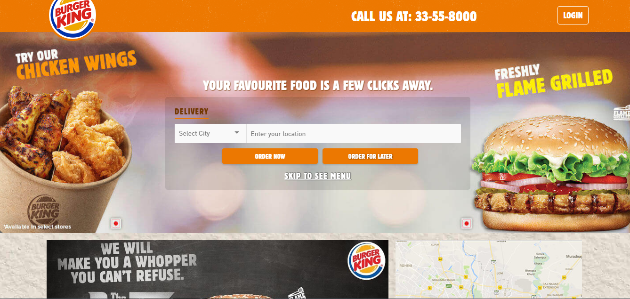
Task: Open the map preview thumbnail
Action: pyautogui.click(x=489, y=270)
